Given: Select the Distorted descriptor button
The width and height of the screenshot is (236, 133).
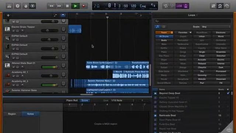Looking at the screenshot, I should (x=221, y=56).
